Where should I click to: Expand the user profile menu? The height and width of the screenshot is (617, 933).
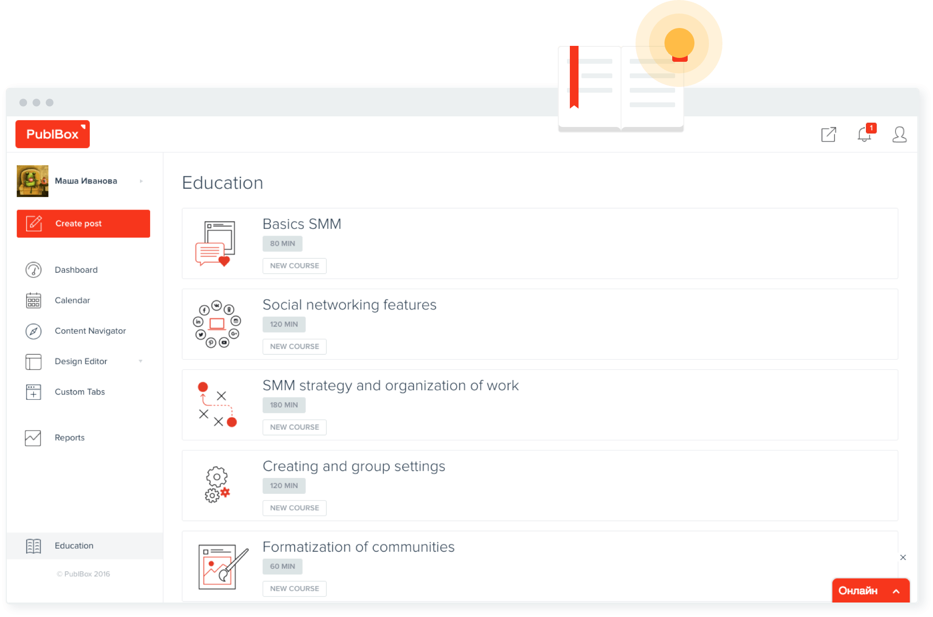[900, 134]
